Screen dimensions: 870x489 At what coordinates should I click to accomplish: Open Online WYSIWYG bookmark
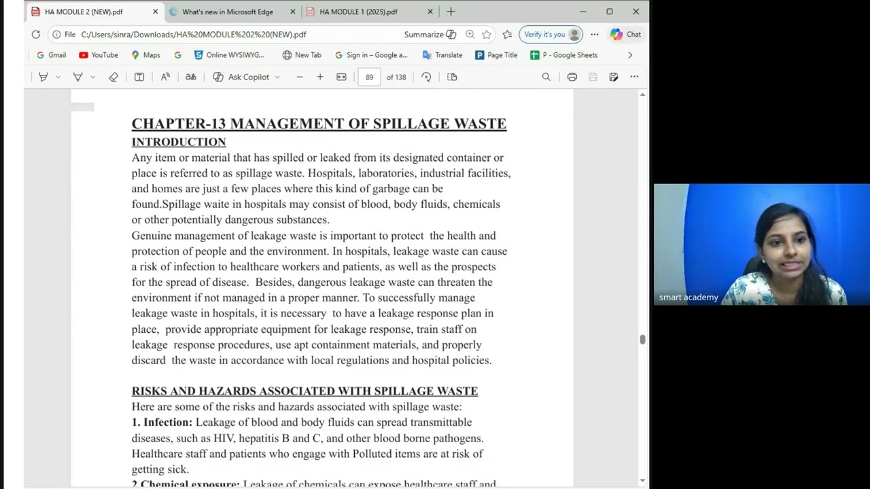tap(229, 55)
